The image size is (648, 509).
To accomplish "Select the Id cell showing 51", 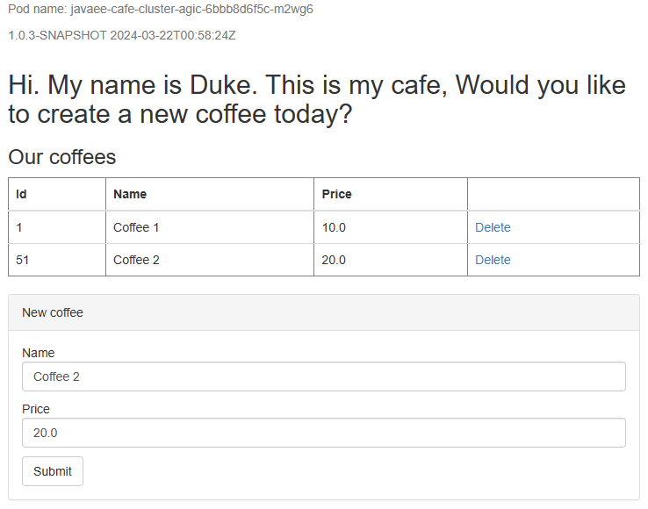I will coord(23,260).
